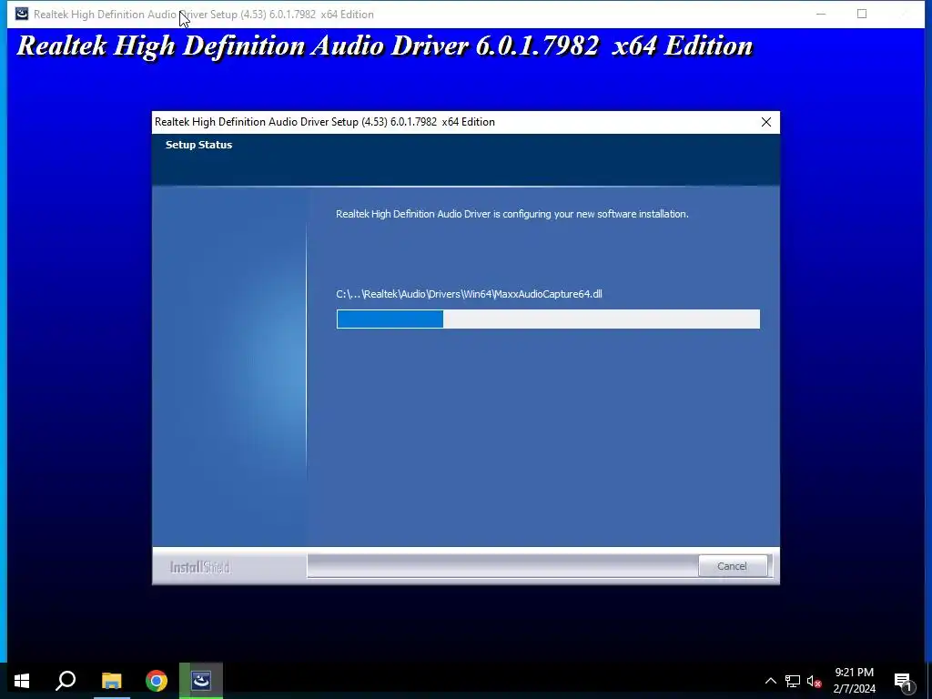Click the Setup Status heading
932x699 pixels.
coord(198,145)
